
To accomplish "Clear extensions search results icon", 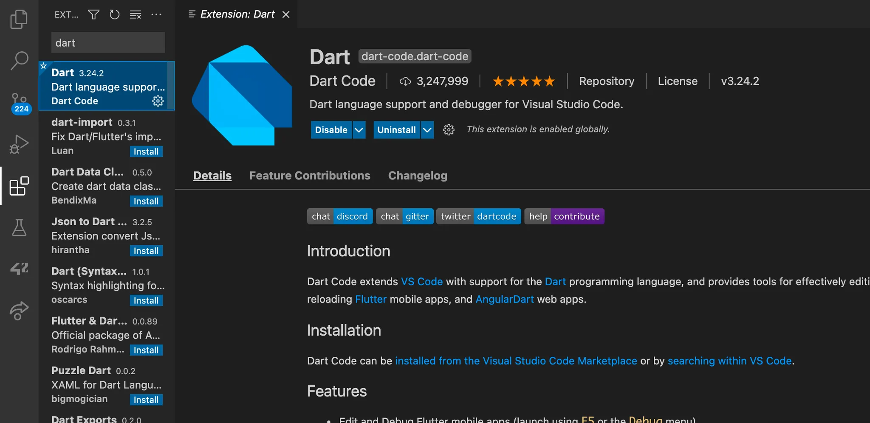I will point(136,15).
